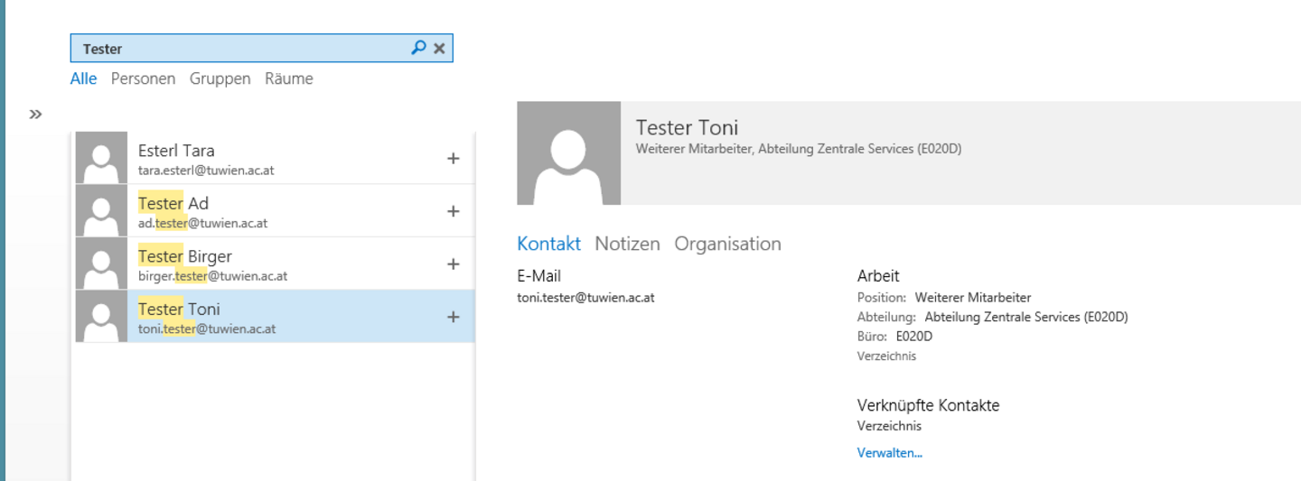Viewport: 1301px width, 481px height.
Task: Click the Verwalten... link
Action: tap(890, 453)
